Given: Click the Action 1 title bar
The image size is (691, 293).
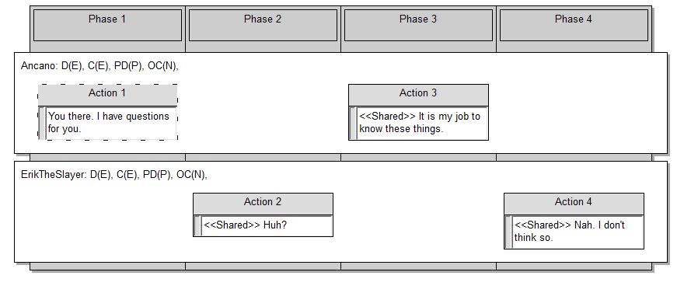Looking at the screenshot, I should coord(107,95).
